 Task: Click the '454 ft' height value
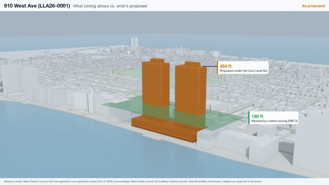[x=225, y=66]
